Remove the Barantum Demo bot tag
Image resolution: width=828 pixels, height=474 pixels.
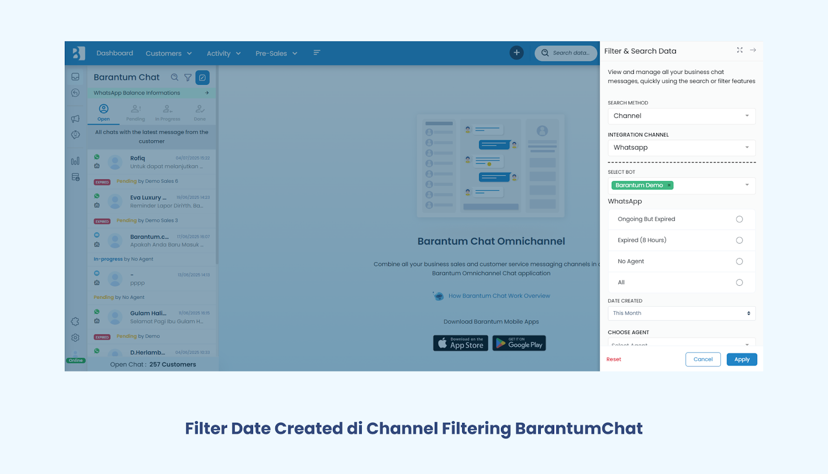[x=669, y=185]
